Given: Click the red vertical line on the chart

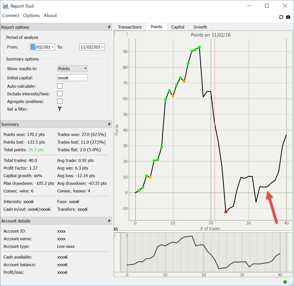Looking at the screenshot, I should (x=215, y=129).
